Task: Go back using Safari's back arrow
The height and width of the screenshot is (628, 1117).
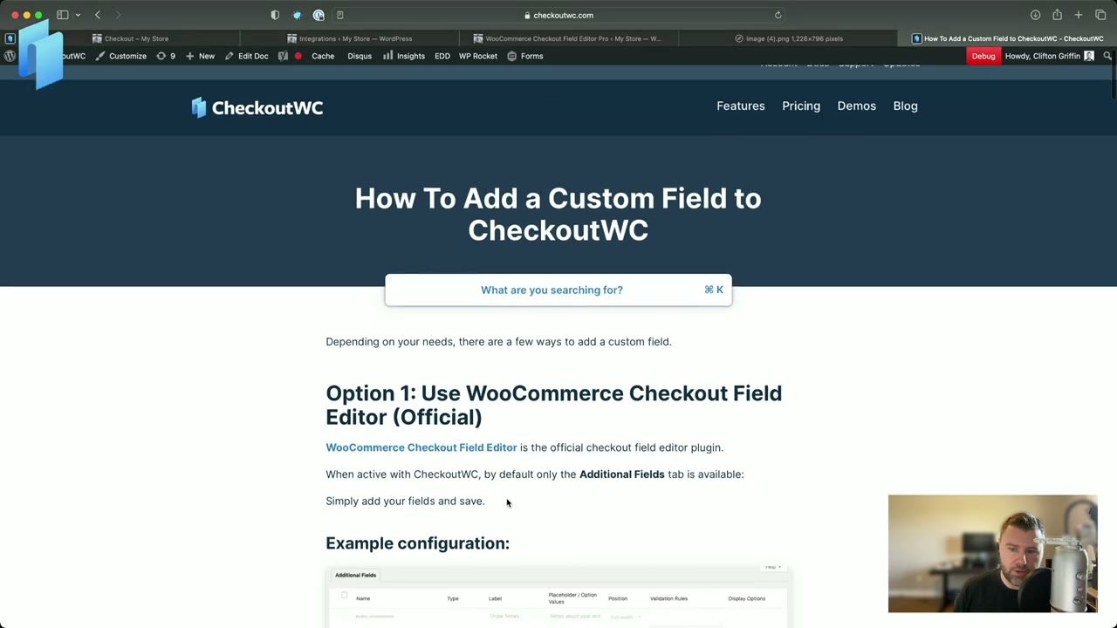Action: 98,15
